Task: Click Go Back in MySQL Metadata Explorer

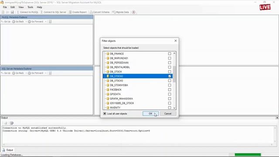Action: pos(18,21)
